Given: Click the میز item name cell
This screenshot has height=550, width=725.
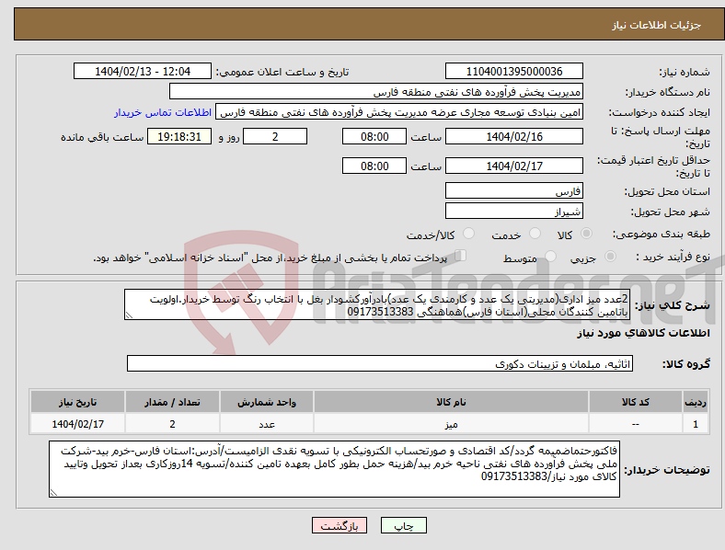Looking at the screenshot, I should 451,424.
